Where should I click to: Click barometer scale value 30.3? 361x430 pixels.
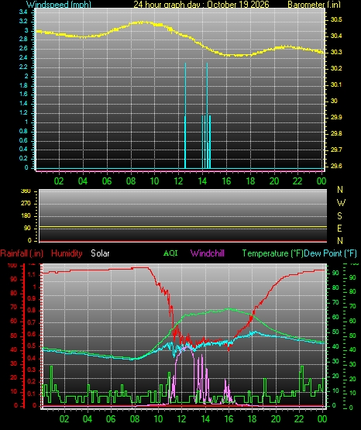click(x=336, y=52)
